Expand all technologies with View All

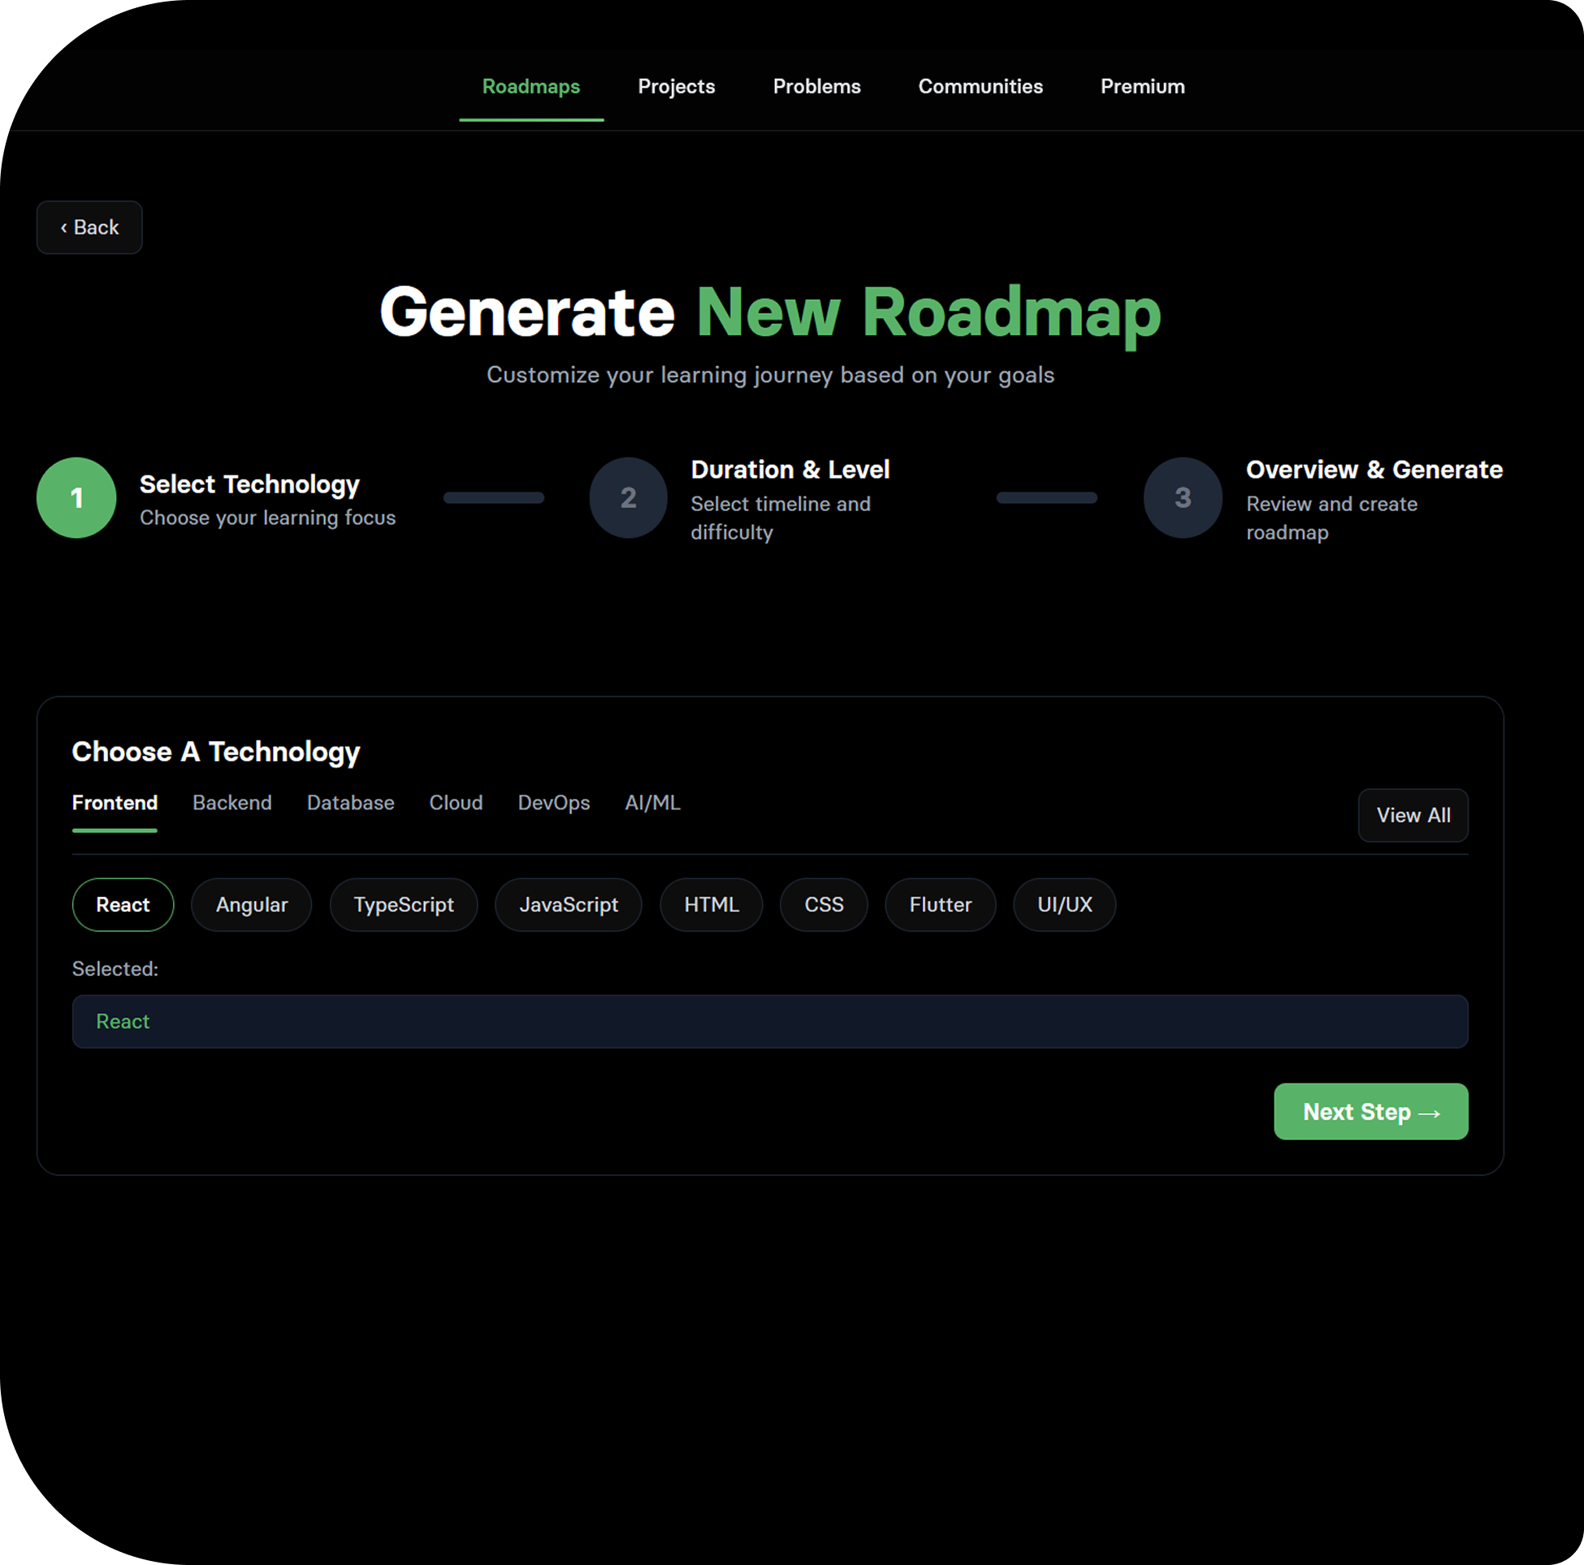(1413, 814)
